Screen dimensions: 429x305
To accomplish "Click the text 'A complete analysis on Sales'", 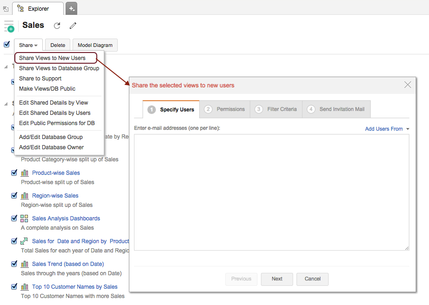I will coord(57,228).
